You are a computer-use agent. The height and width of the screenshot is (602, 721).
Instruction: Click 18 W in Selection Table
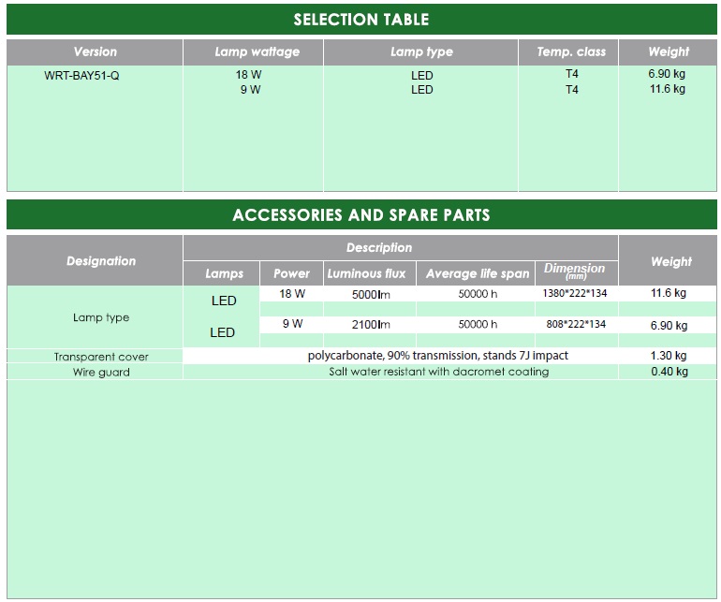coord(248,75)
